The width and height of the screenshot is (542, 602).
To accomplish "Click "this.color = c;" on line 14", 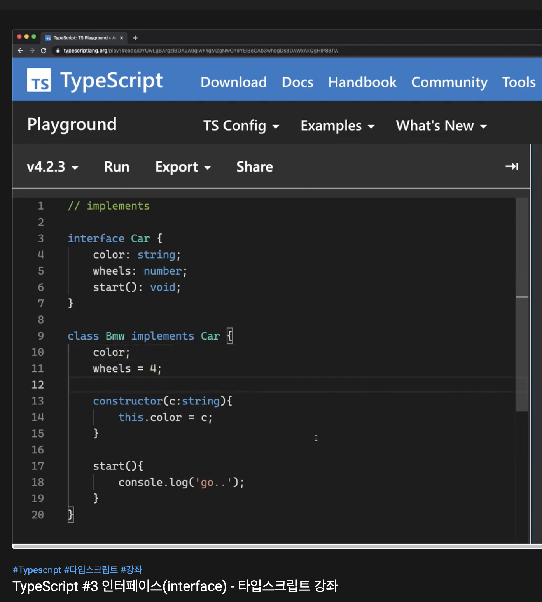I will tap(165, 417).
